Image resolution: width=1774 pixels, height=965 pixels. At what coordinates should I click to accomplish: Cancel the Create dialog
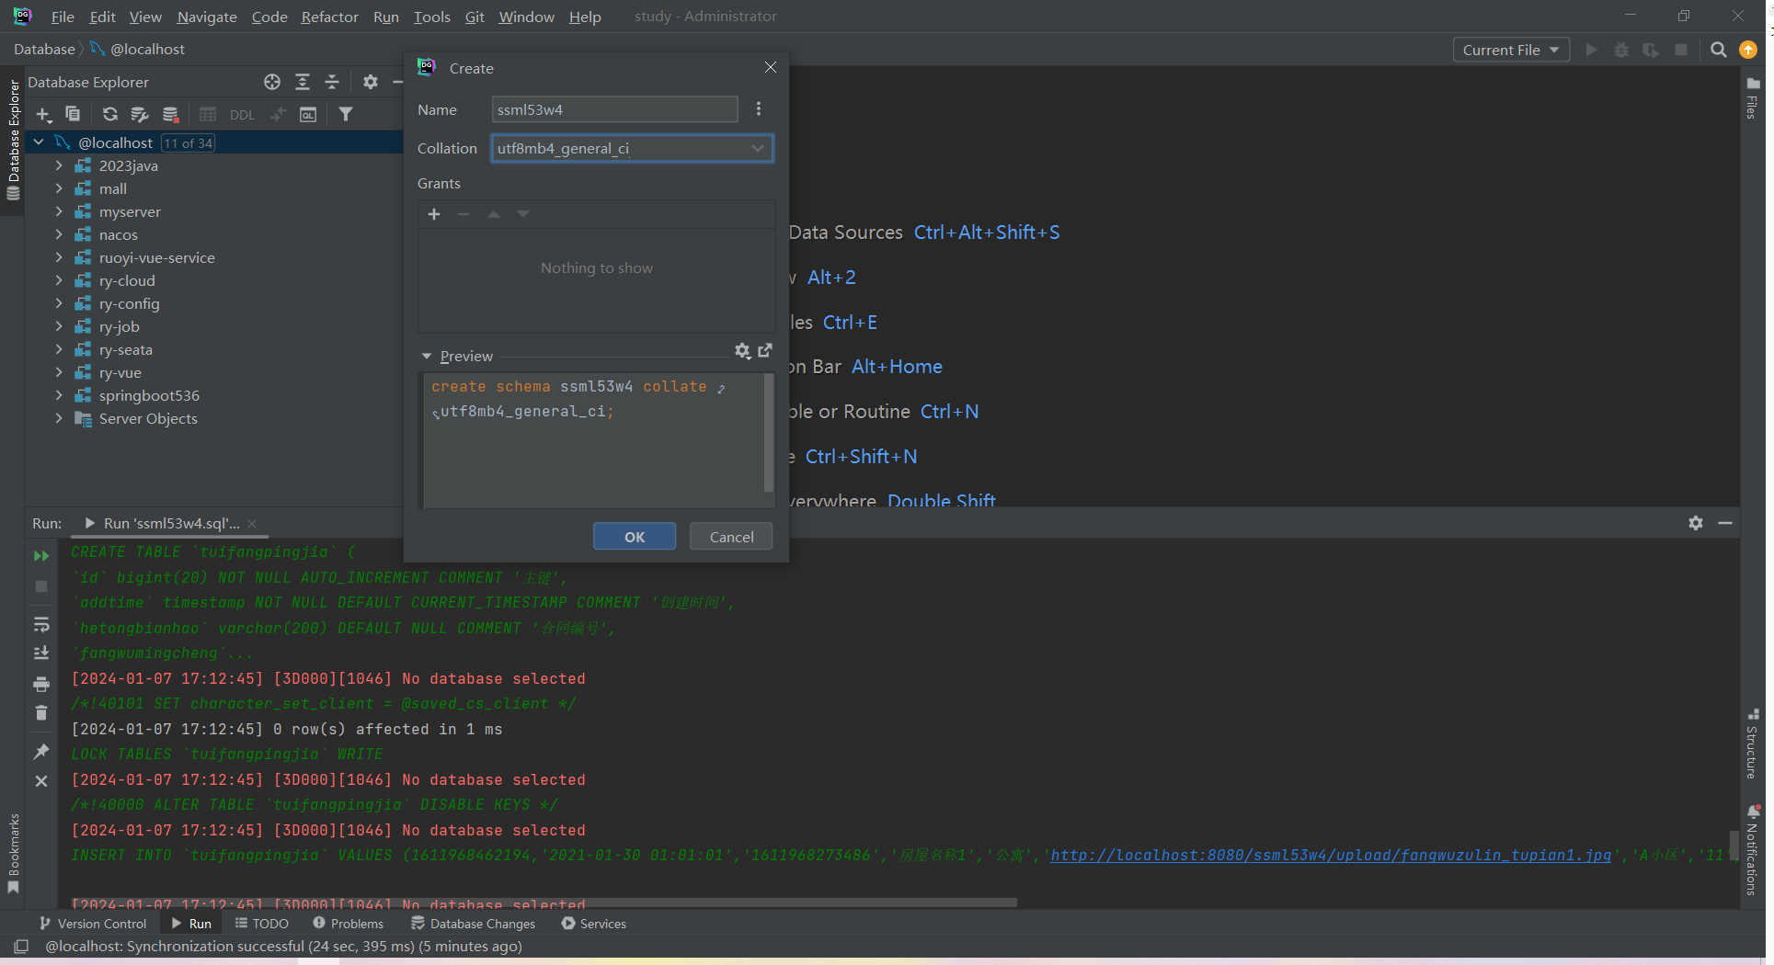(x=731, y=537)
